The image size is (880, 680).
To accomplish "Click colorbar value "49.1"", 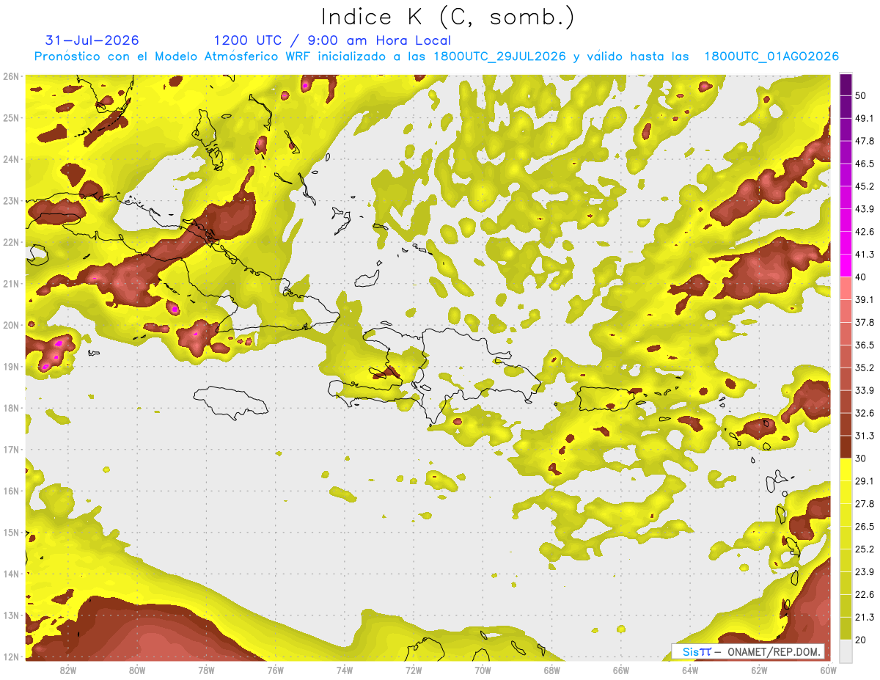I will click(x=865, y=118).
